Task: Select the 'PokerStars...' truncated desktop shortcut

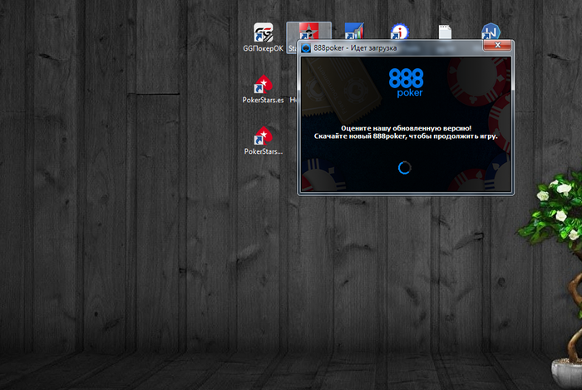Action: coord(264,141)
